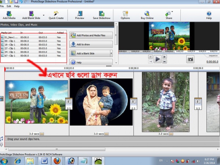The height and width of the screenshot is (165, 220).
Task: Click Add Photos and Media Files button
Action: coord(91,35)
